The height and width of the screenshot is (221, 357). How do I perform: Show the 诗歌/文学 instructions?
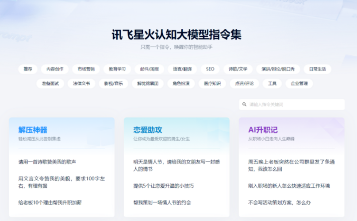(238, 69)
